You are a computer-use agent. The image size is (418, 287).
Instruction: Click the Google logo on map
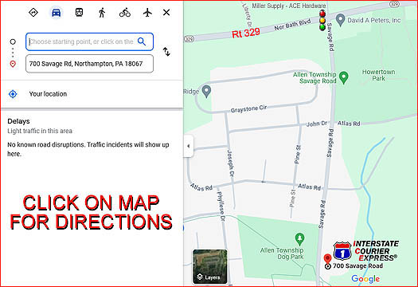[x=365, y=279]
